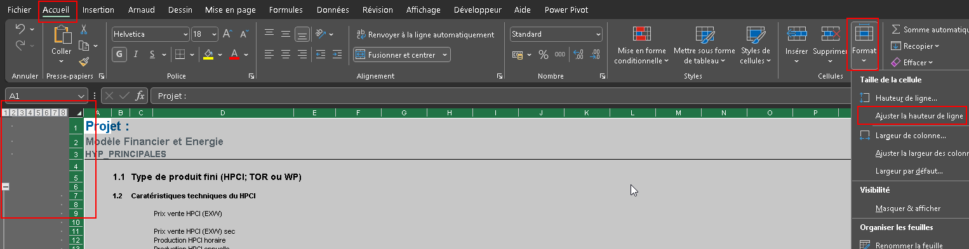The width and height of the screenshot is (969, 249).
Task: Open Masquer & afficher submenu
Action: click(x=908, y=208)
